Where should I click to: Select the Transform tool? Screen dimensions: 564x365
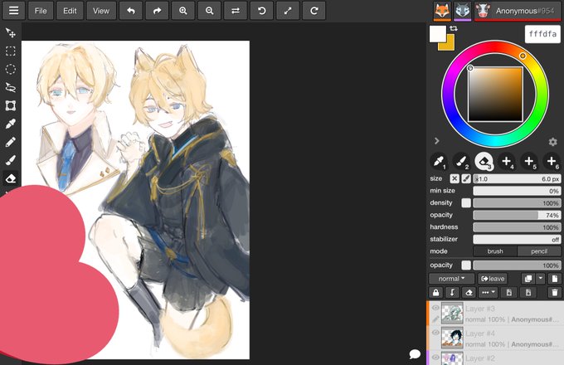(x=11, y=105)
